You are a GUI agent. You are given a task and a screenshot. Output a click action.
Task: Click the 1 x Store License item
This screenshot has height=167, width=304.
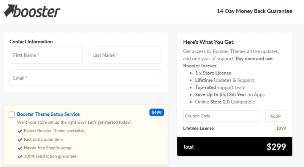click(x=213, y=73)
